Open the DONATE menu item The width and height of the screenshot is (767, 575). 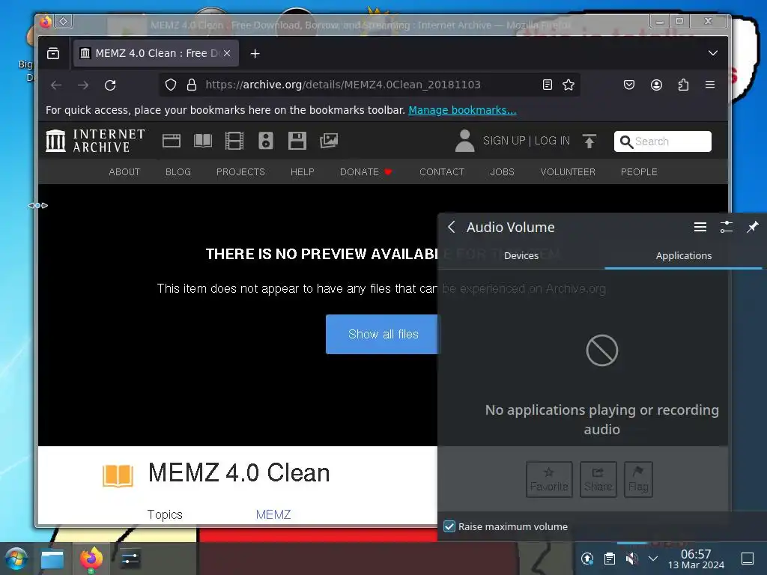366,172
